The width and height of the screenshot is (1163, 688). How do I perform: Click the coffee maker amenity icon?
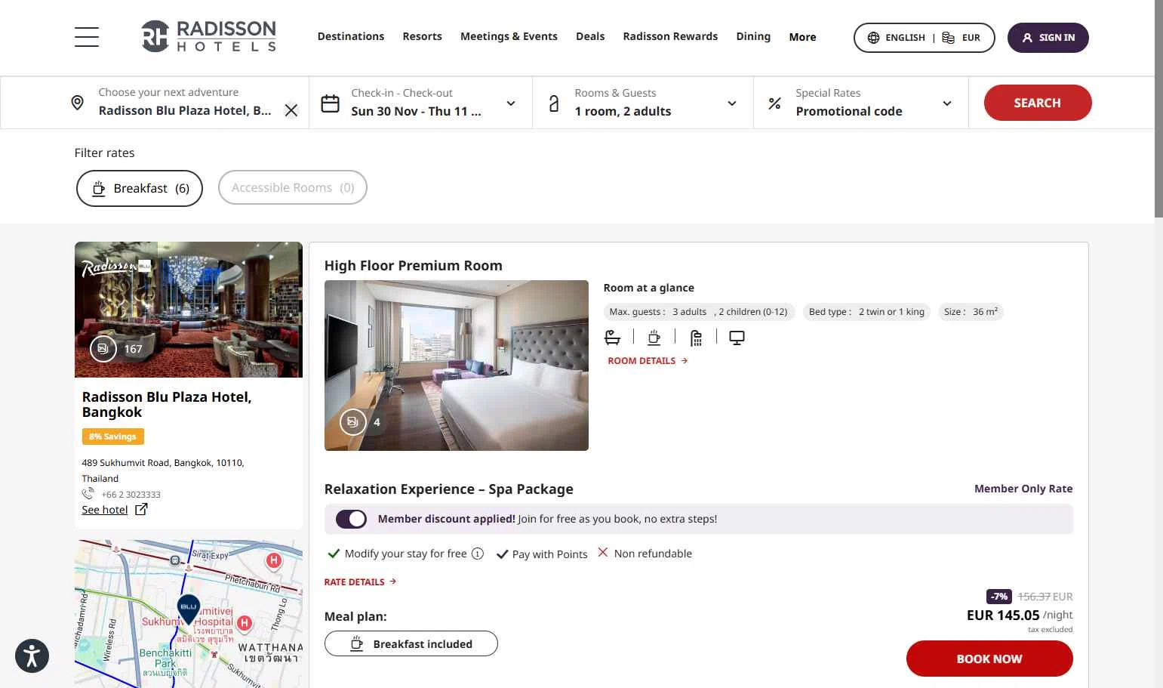(x=654, y=338)
